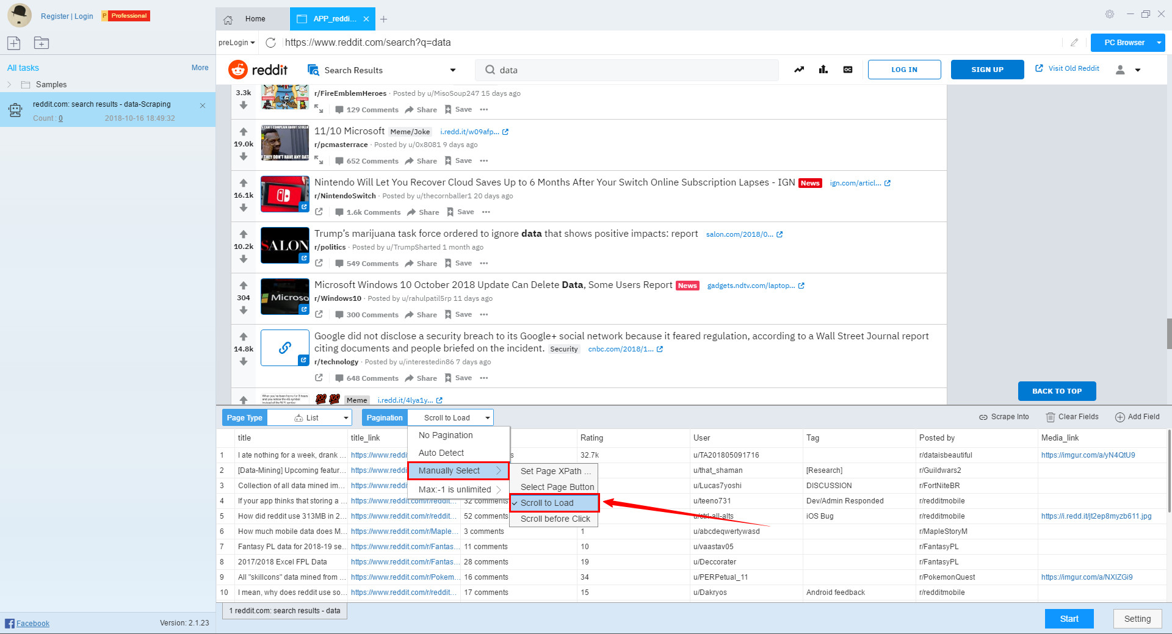Viewport: 1172px width, 634px height.
Task: Click the Home tab house icon
Action: [228, 20]
